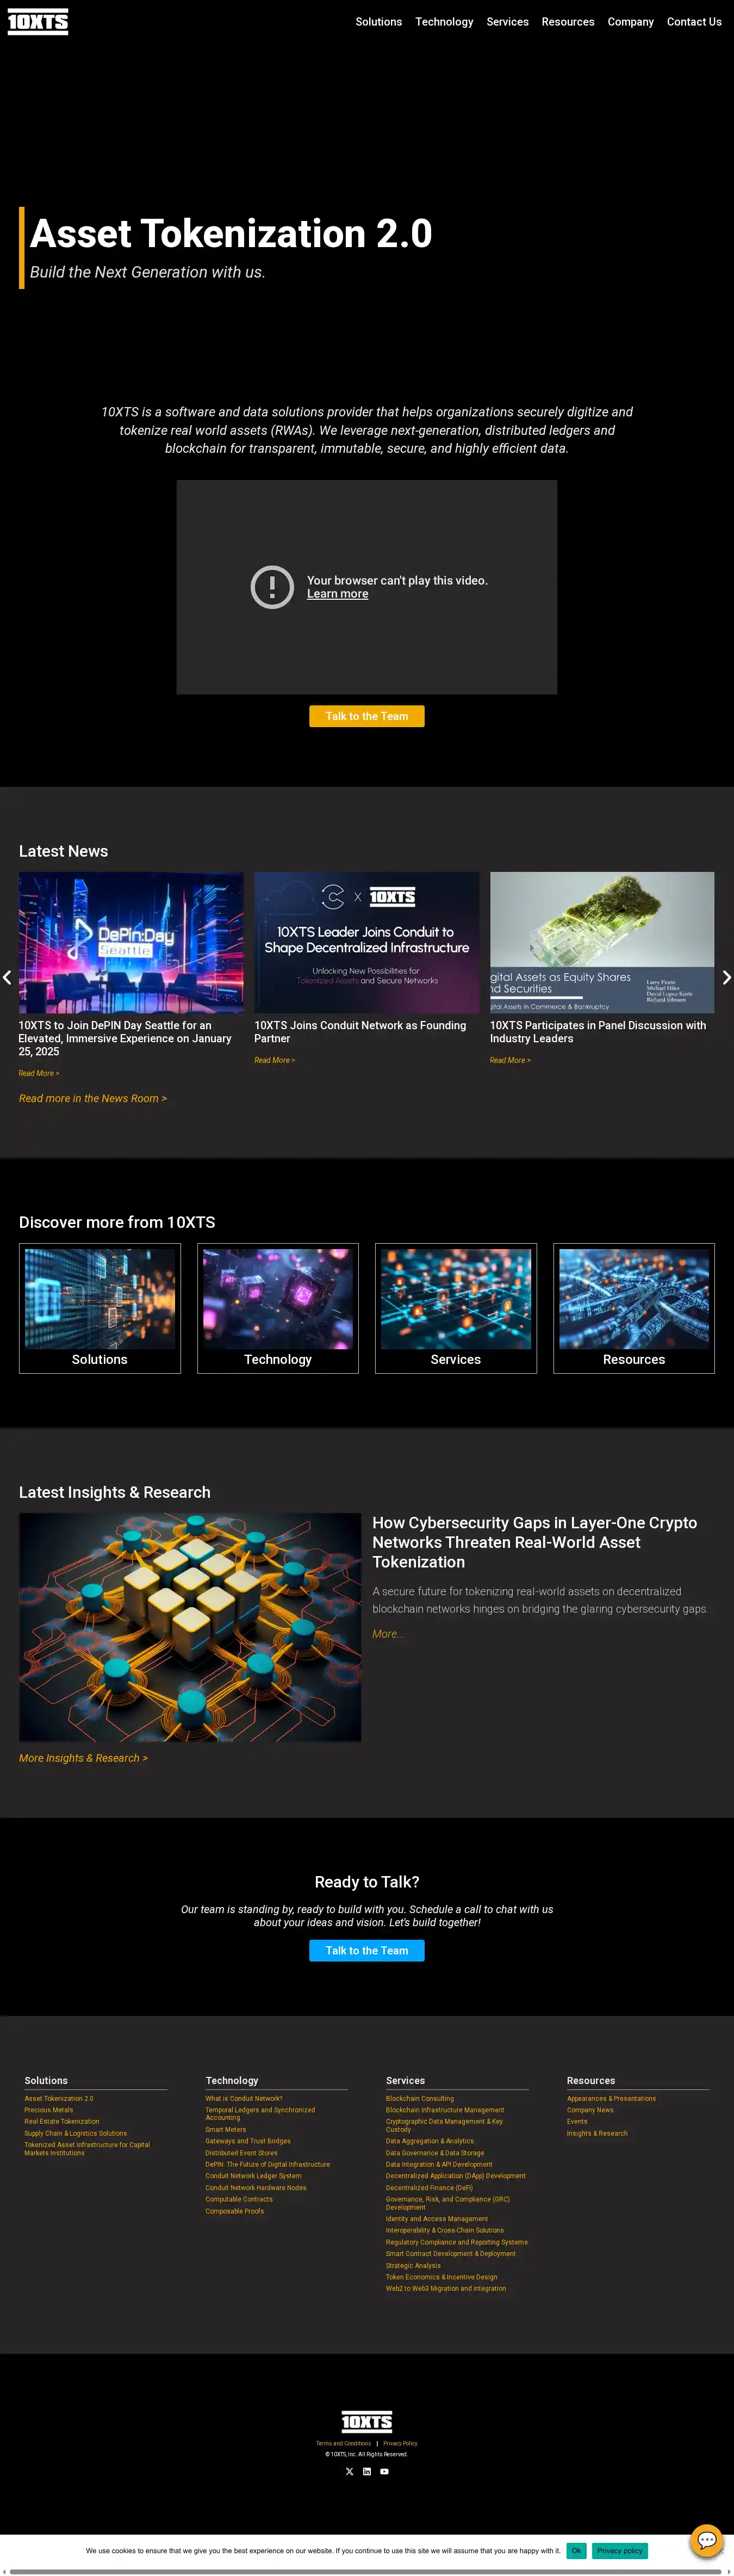734x2576 pixels.
Task: Open the LinkedIn icon in footer
Action: (366, 2471)
